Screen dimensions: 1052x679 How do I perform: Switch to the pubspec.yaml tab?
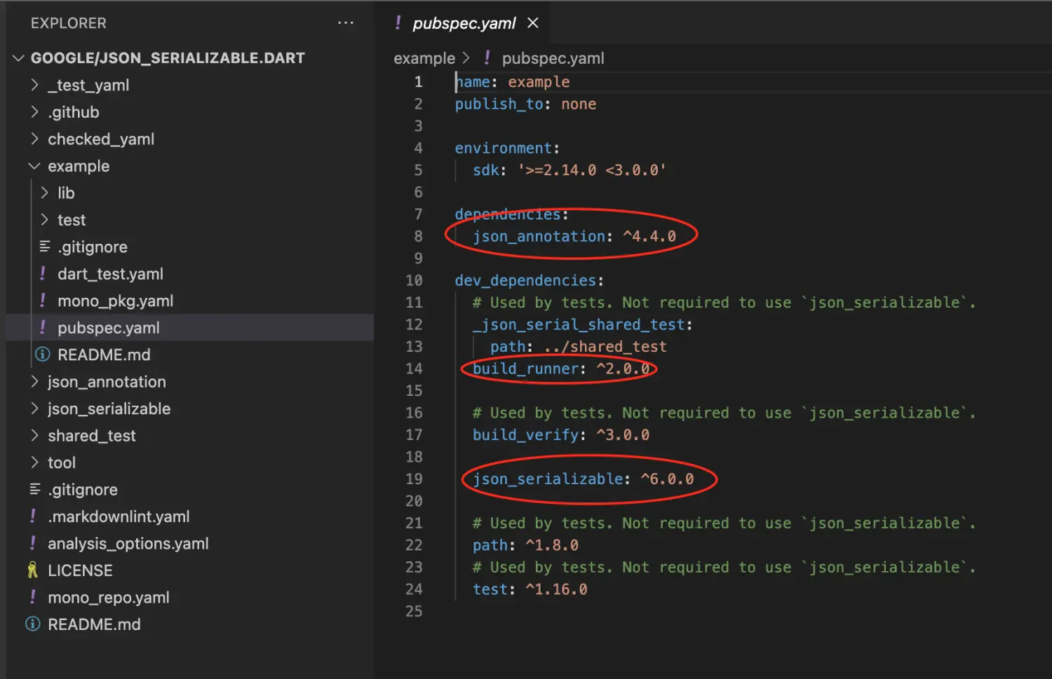pyautogui.click(x=464, y=23)
